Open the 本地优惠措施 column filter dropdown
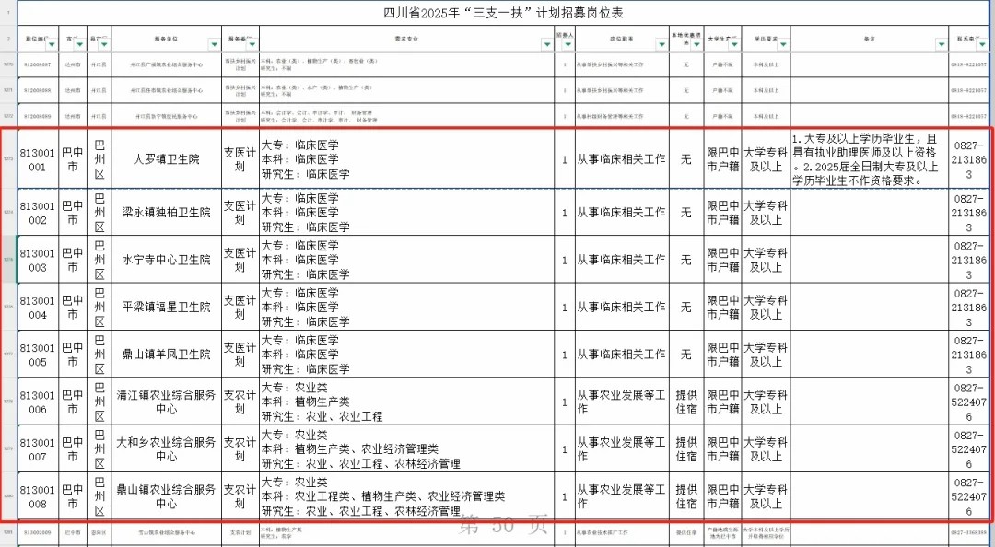The width and height of the screenshot is (995, 547). (x=696, y=44)
